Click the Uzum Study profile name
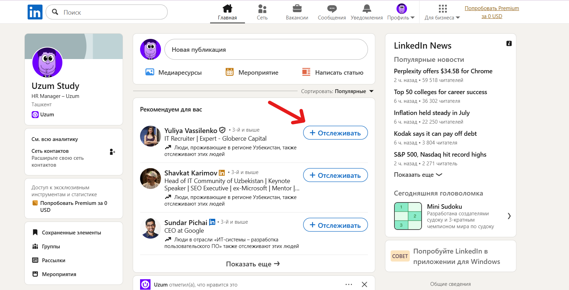 pos(55,86)
